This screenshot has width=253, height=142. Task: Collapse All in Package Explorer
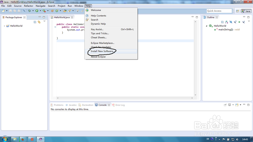click(x=35, y=22)
